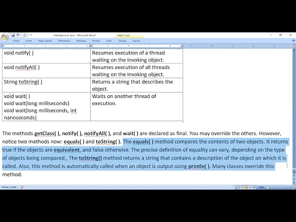296x222 pixels.
Task: Click 'Resumes execution of all threads' text
Action: [131, 67]
